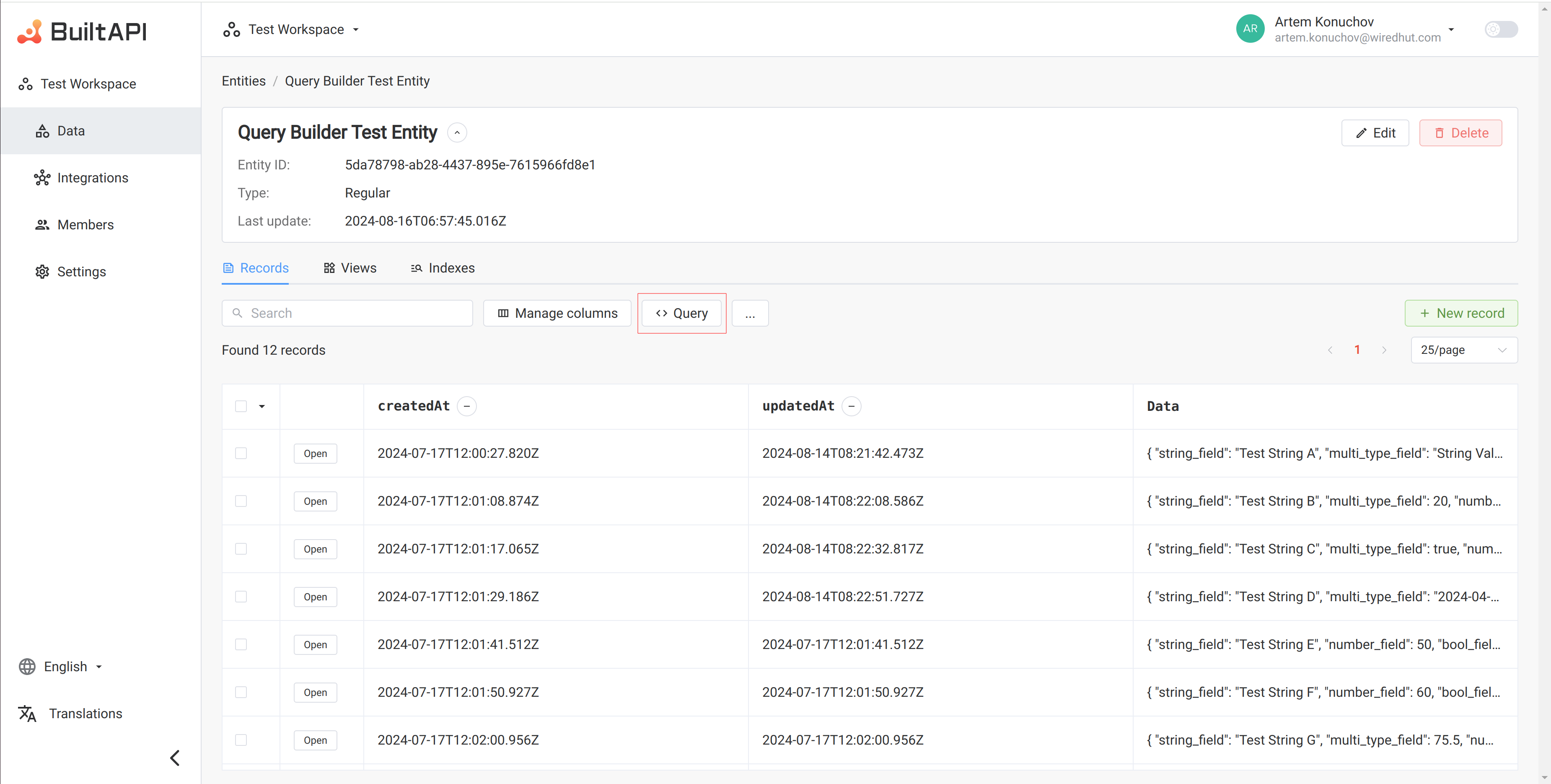Toggle dark mode switch
The width and height of the screenshot is (1551, 784).
1501,29
